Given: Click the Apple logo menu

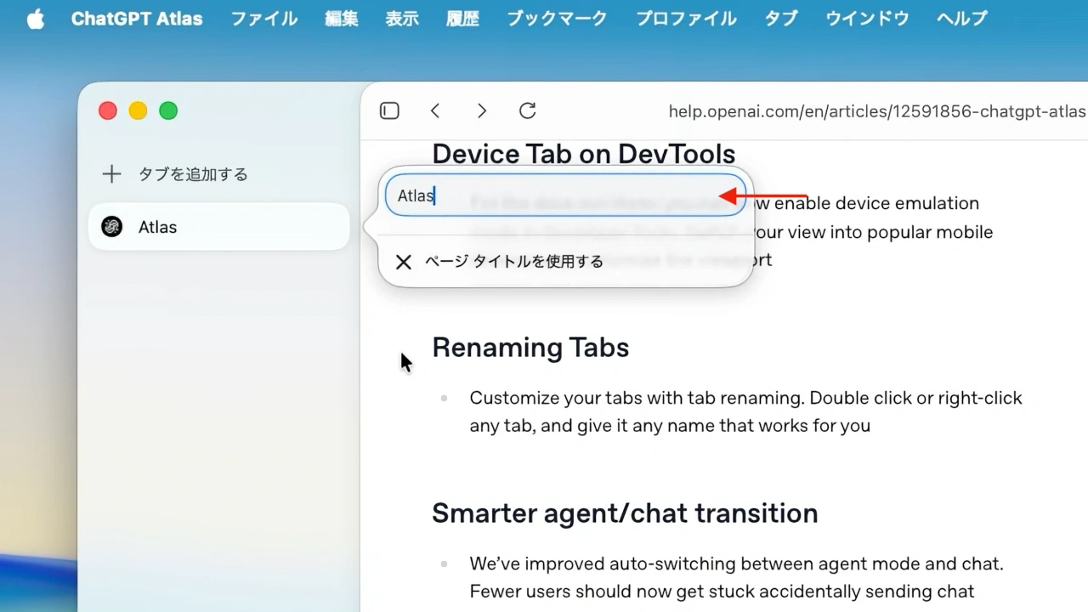Looking at the screenshot, I should pos(35,19).
